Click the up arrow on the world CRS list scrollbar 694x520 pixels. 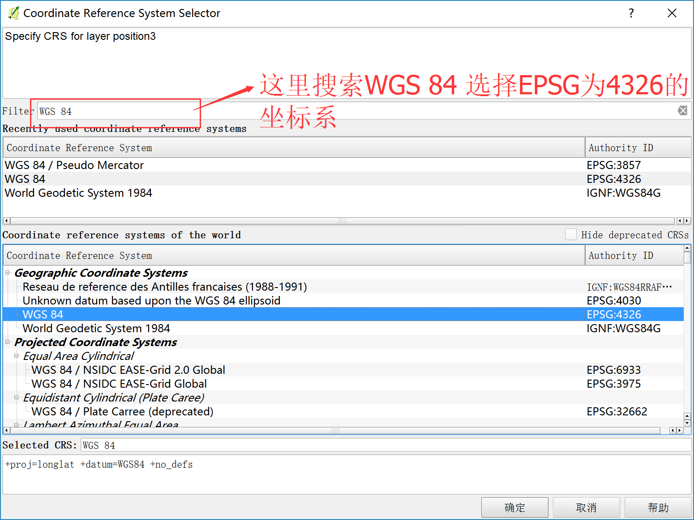pyautogui.click(x=687, y=247)
